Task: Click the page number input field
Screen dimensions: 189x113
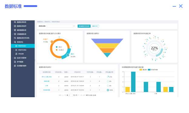Action: coord(71,95)
